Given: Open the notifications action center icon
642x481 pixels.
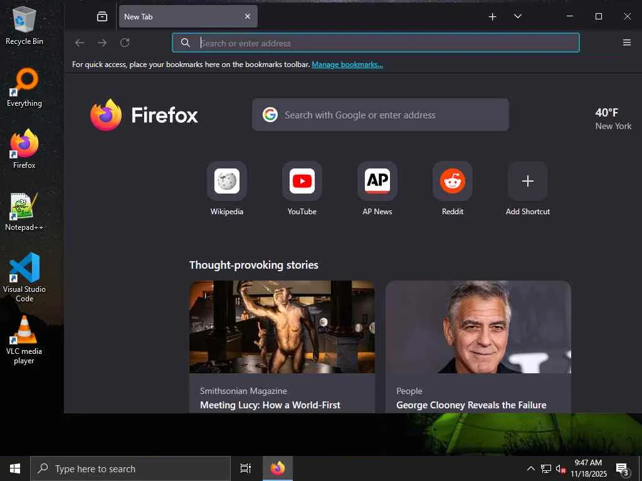Looking at the screenshot, I should click(x=621, y=468).
